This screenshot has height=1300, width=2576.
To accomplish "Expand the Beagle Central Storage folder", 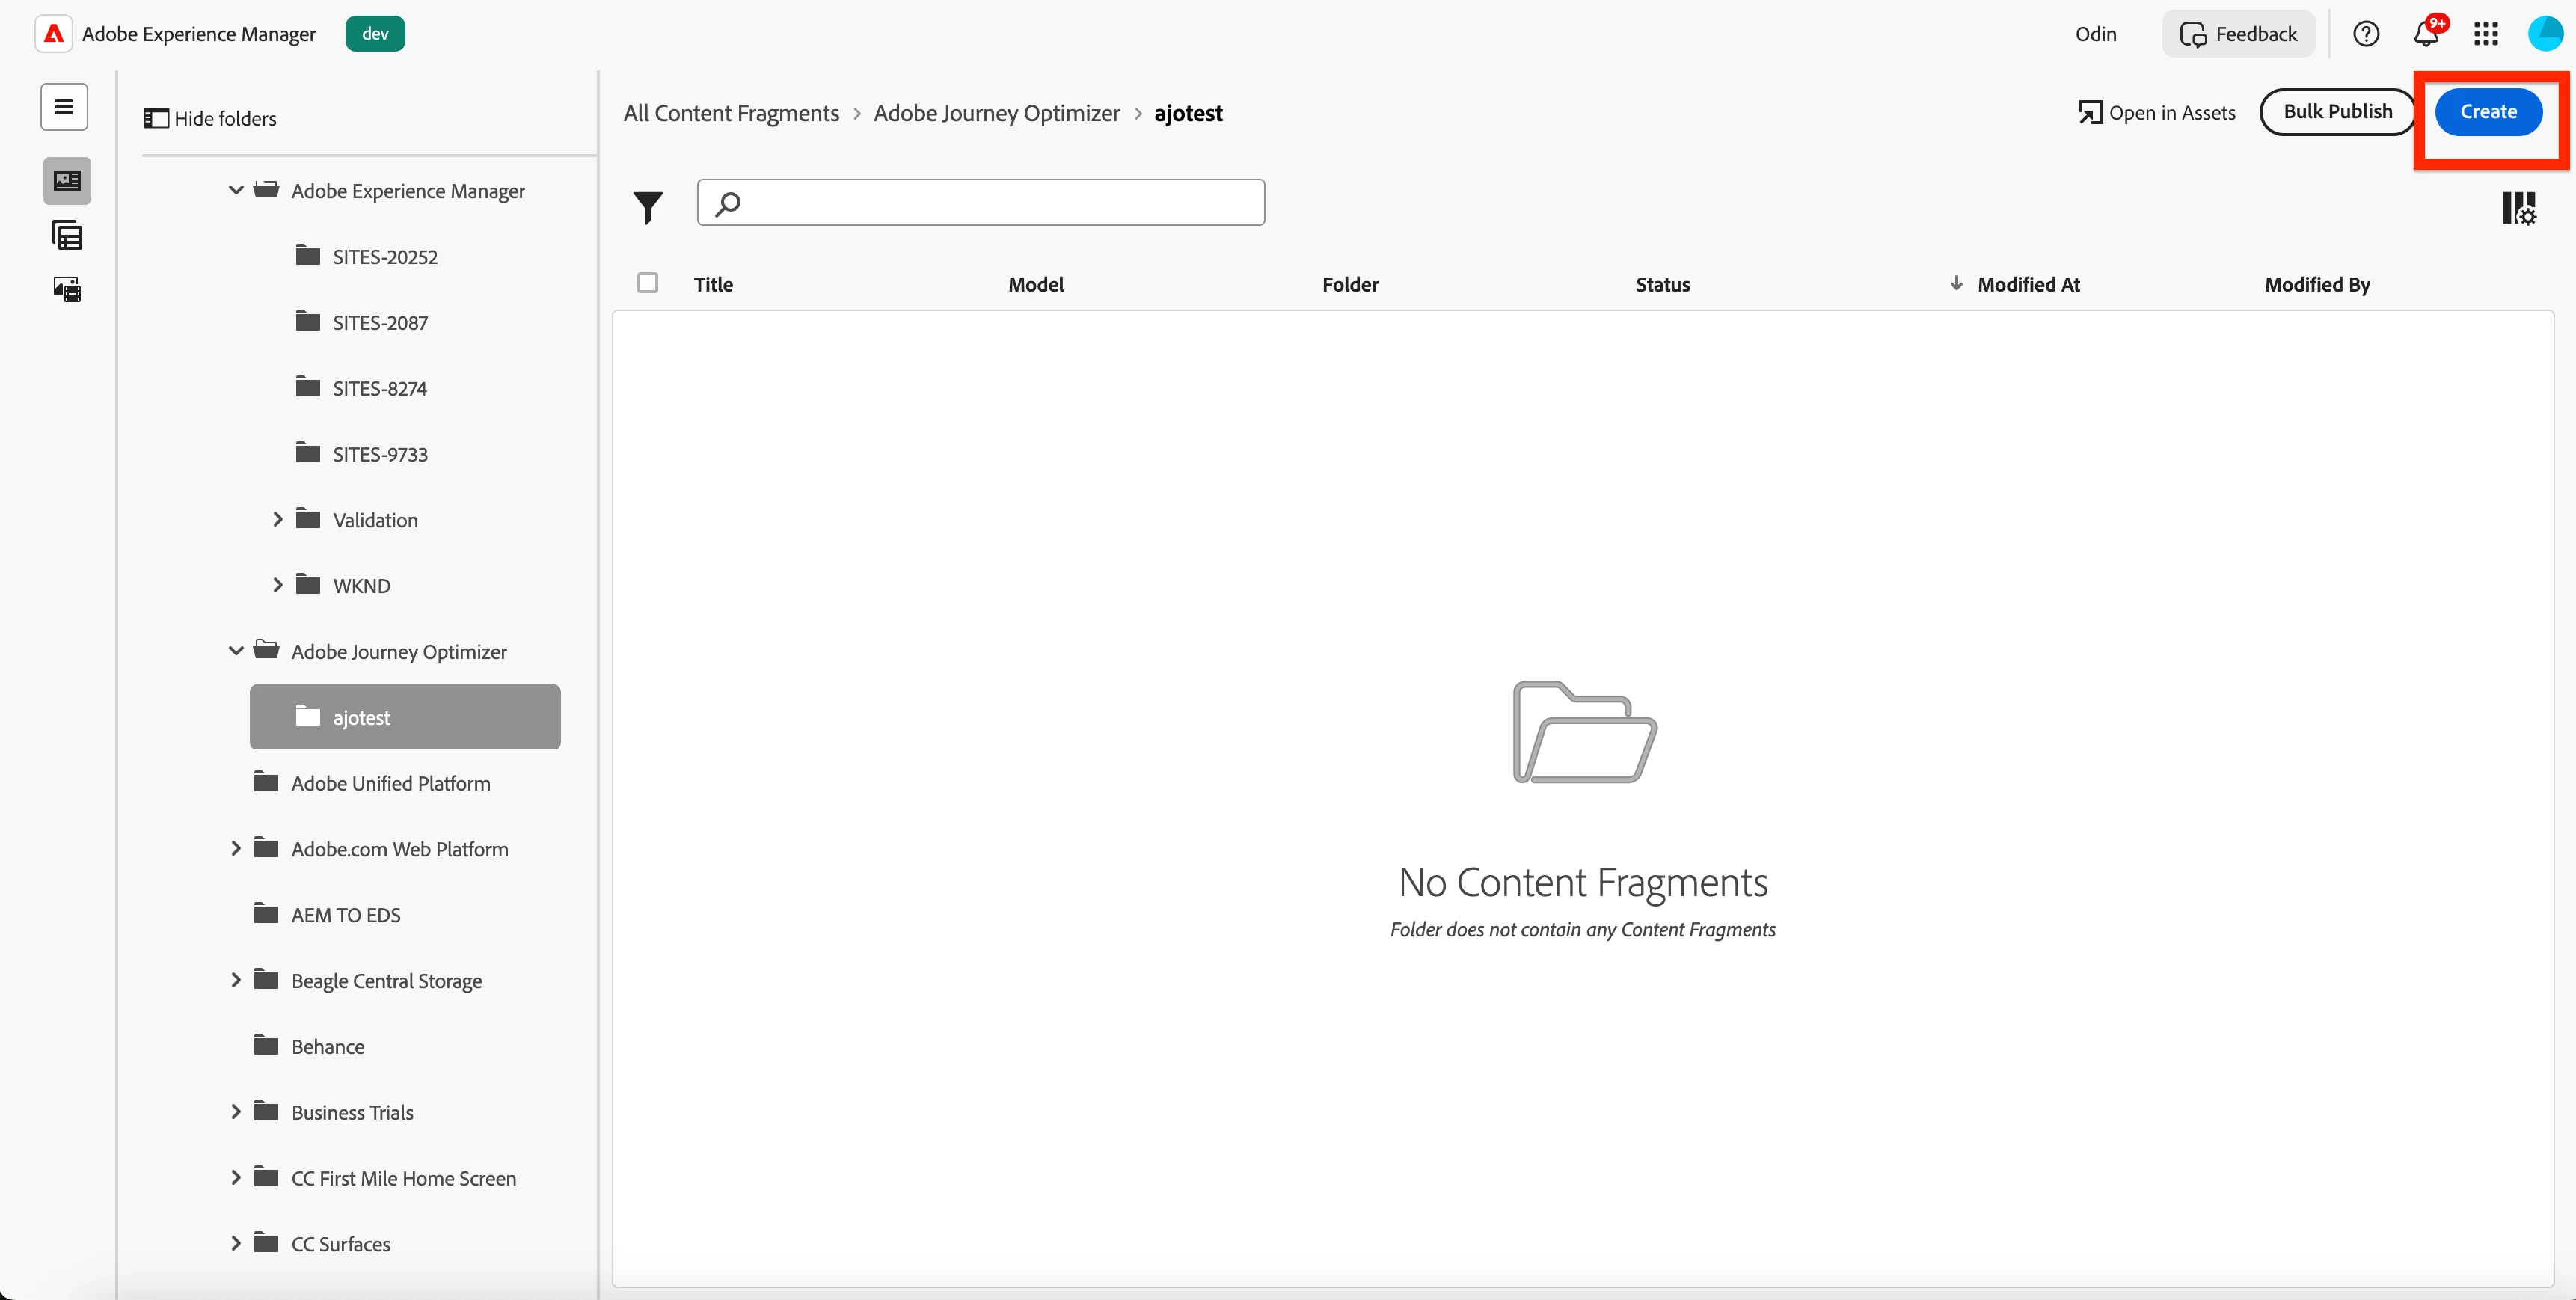I will coord(236,980).
